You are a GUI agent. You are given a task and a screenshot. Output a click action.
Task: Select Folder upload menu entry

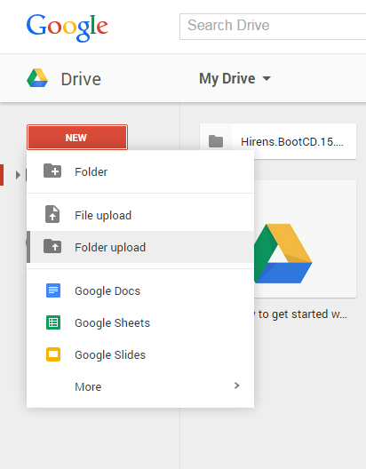coord(140,247)
